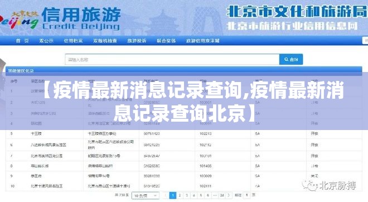Select page 1 in pagination
368x202 pixels.
coord(173,195)
